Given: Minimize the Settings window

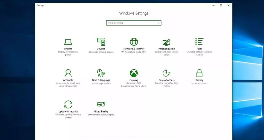Looking at the screenshot, I should (x=213, y=5).
